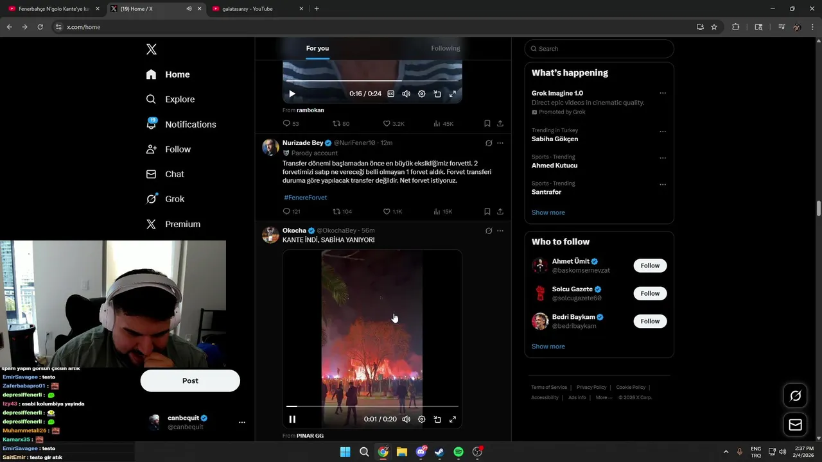Open Follow page in sidebar
Image resolution: width=822 pixels, height=462 pixels.
tap(168, 149)
